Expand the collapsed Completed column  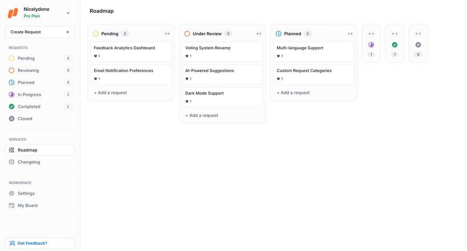click(394, 34)
